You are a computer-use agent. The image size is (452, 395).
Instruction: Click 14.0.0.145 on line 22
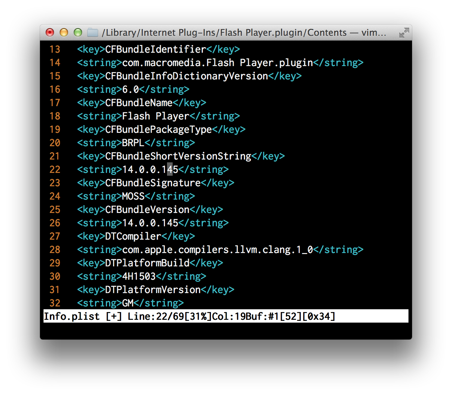[150, 169]
